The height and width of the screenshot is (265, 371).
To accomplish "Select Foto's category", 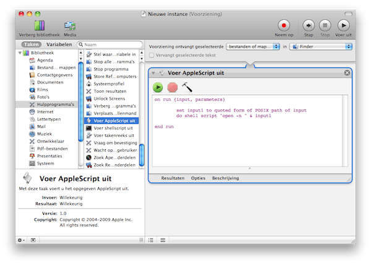I will click(40, 97).
